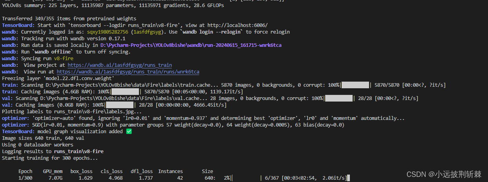Click the cls_loss value 4.968
The width and height of the screenshot is (488, 182).
116,178
